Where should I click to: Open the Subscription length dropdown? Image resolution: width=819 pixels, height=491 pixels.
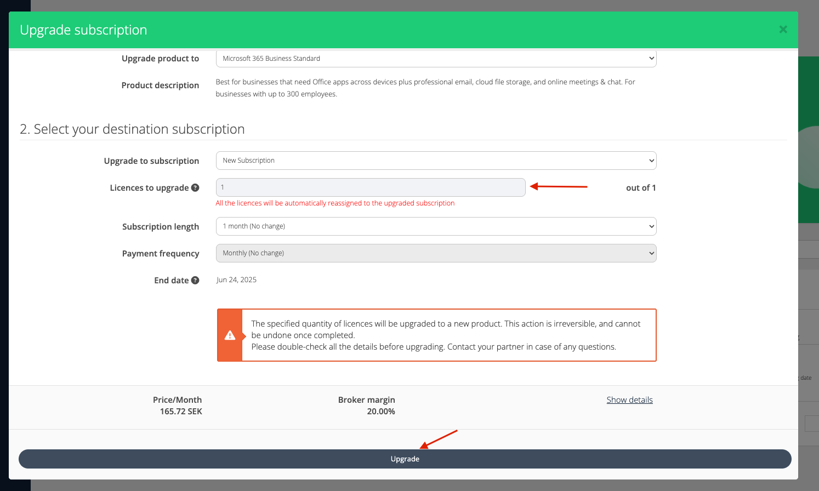436,226
